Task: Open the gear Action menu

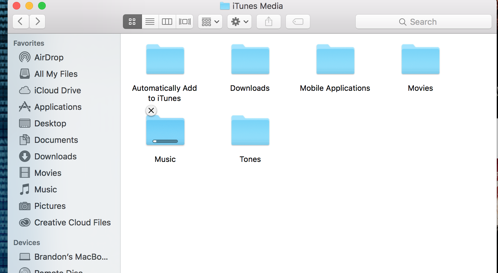Action: [x=239, y=22]
